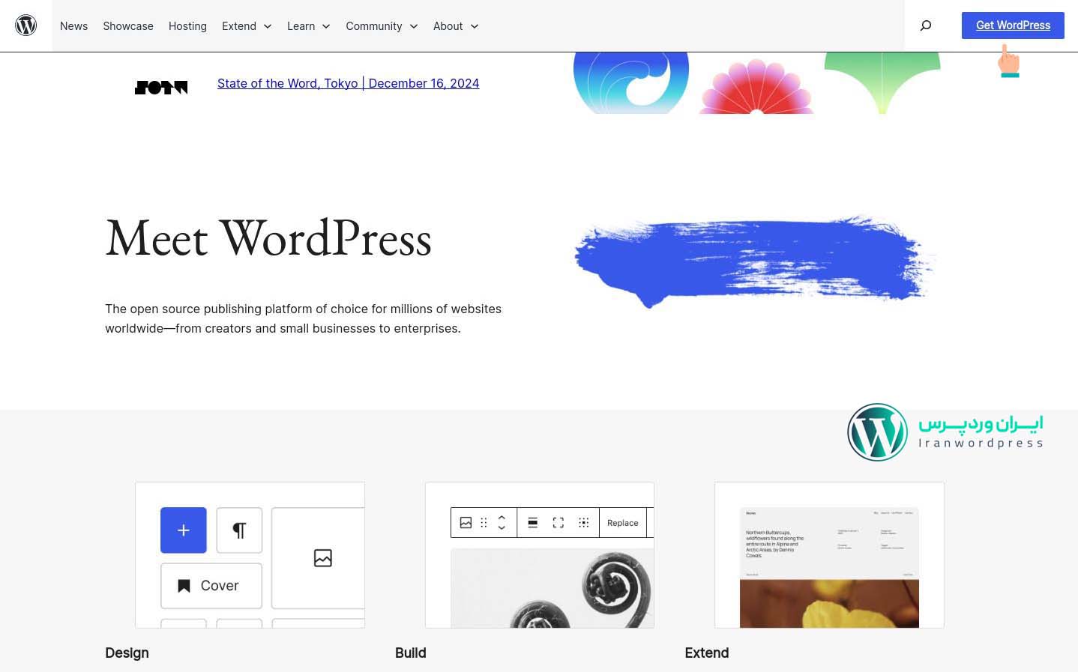Click the green ginkgo leaf graphic

(x=882, y=82)
